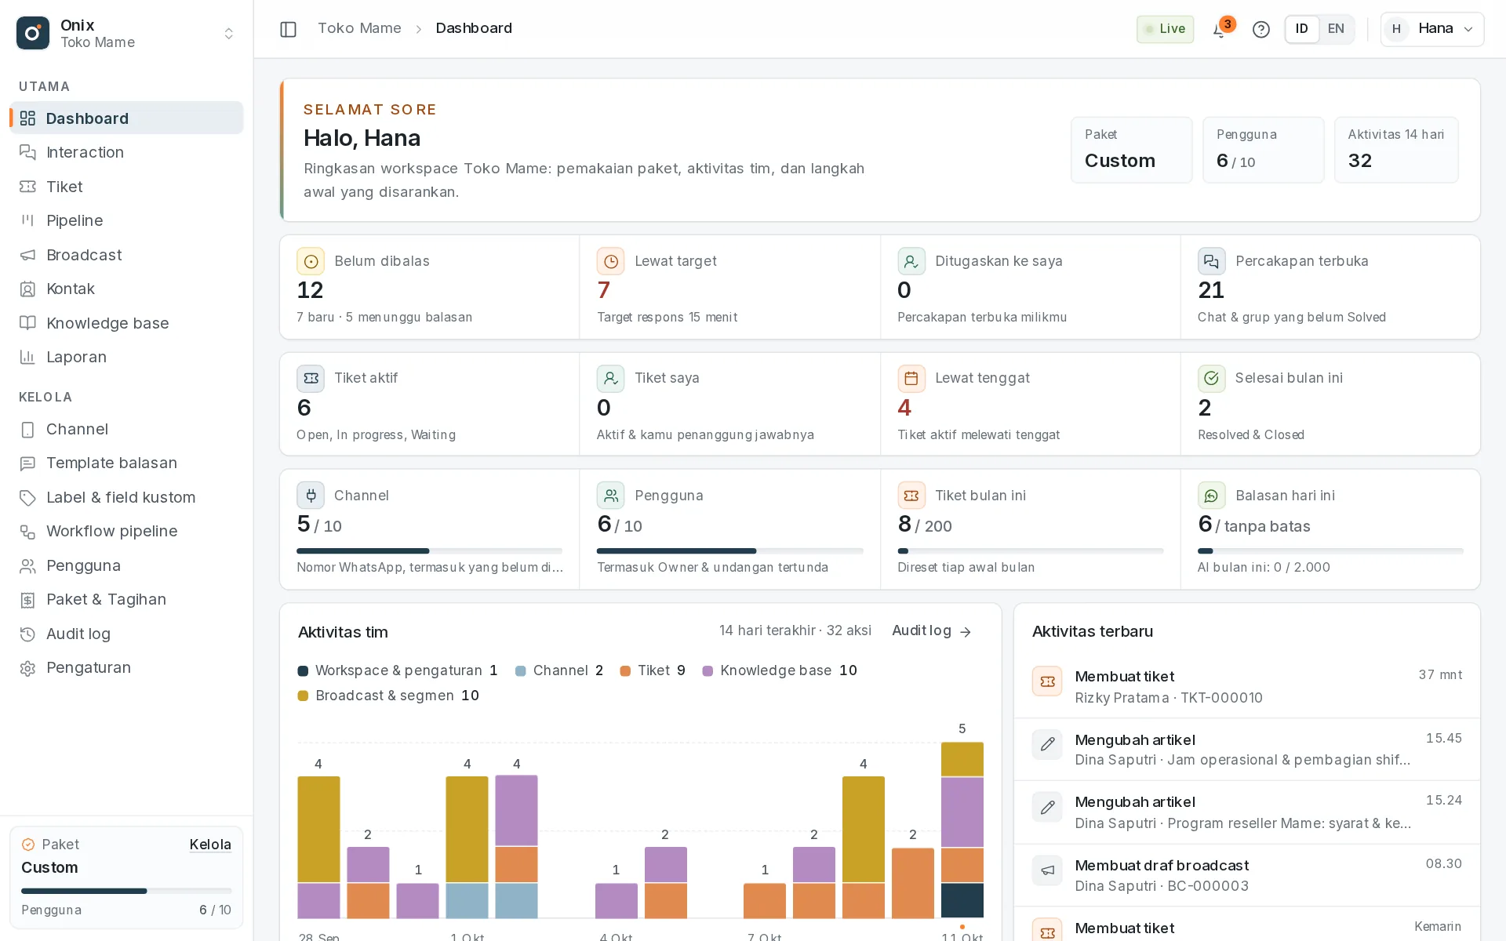Open Laporan in the sidebar

pyautogui.click(x=126, y=357)
